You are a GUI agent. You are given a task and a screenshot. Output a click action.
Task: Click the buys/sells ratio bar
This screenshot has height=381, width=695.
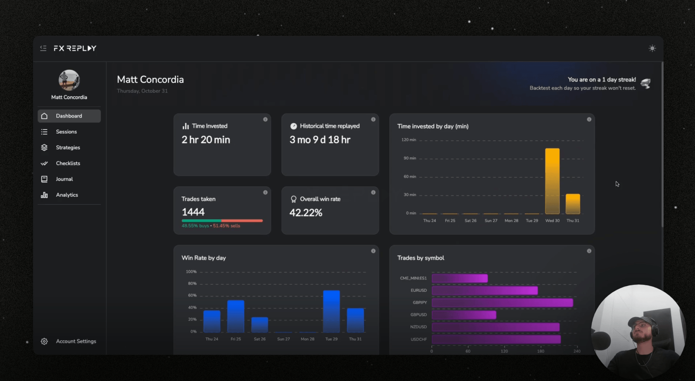point(222,221)
